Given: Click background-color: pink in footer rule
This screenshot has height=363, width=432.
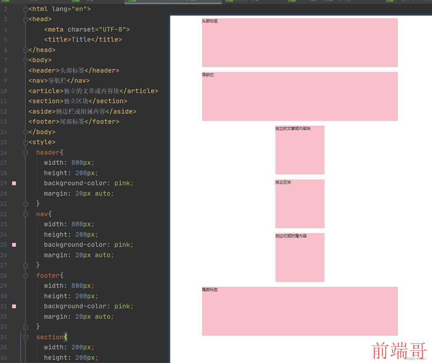Looking at the screenshot, I should 89,306.
